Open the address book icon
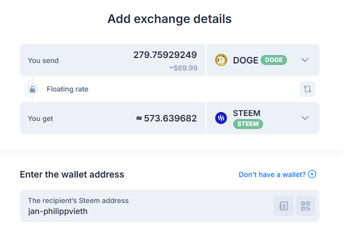343x233 pixels. tap(284, 206)
